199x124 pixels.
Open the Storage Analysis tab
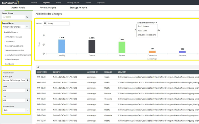pyautogui.click(x=78, y=8)
